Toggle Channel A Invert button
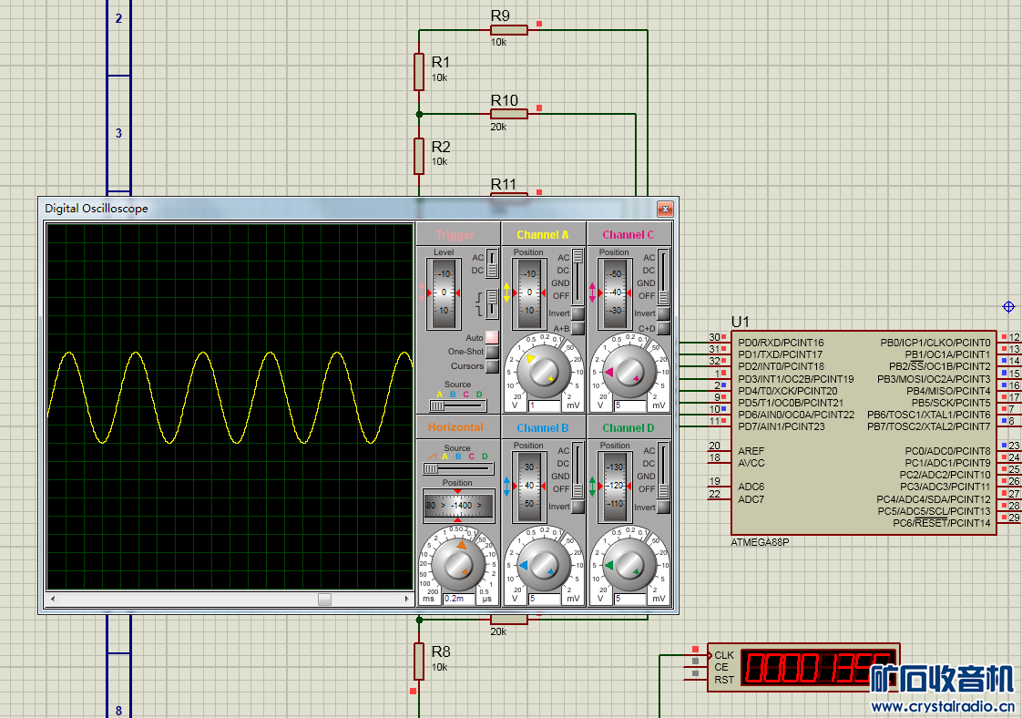Viewport: 1022px width, 718px height. [x=577, y=313]
